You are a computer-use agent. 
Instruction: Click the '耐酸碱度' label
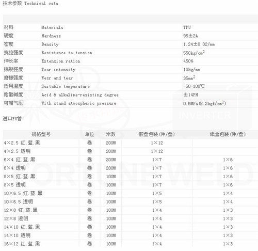click(x=13, y=95)
